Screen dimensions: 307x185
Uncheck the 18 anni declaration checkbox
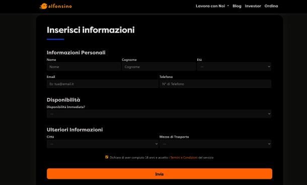(x=107, y=157)
